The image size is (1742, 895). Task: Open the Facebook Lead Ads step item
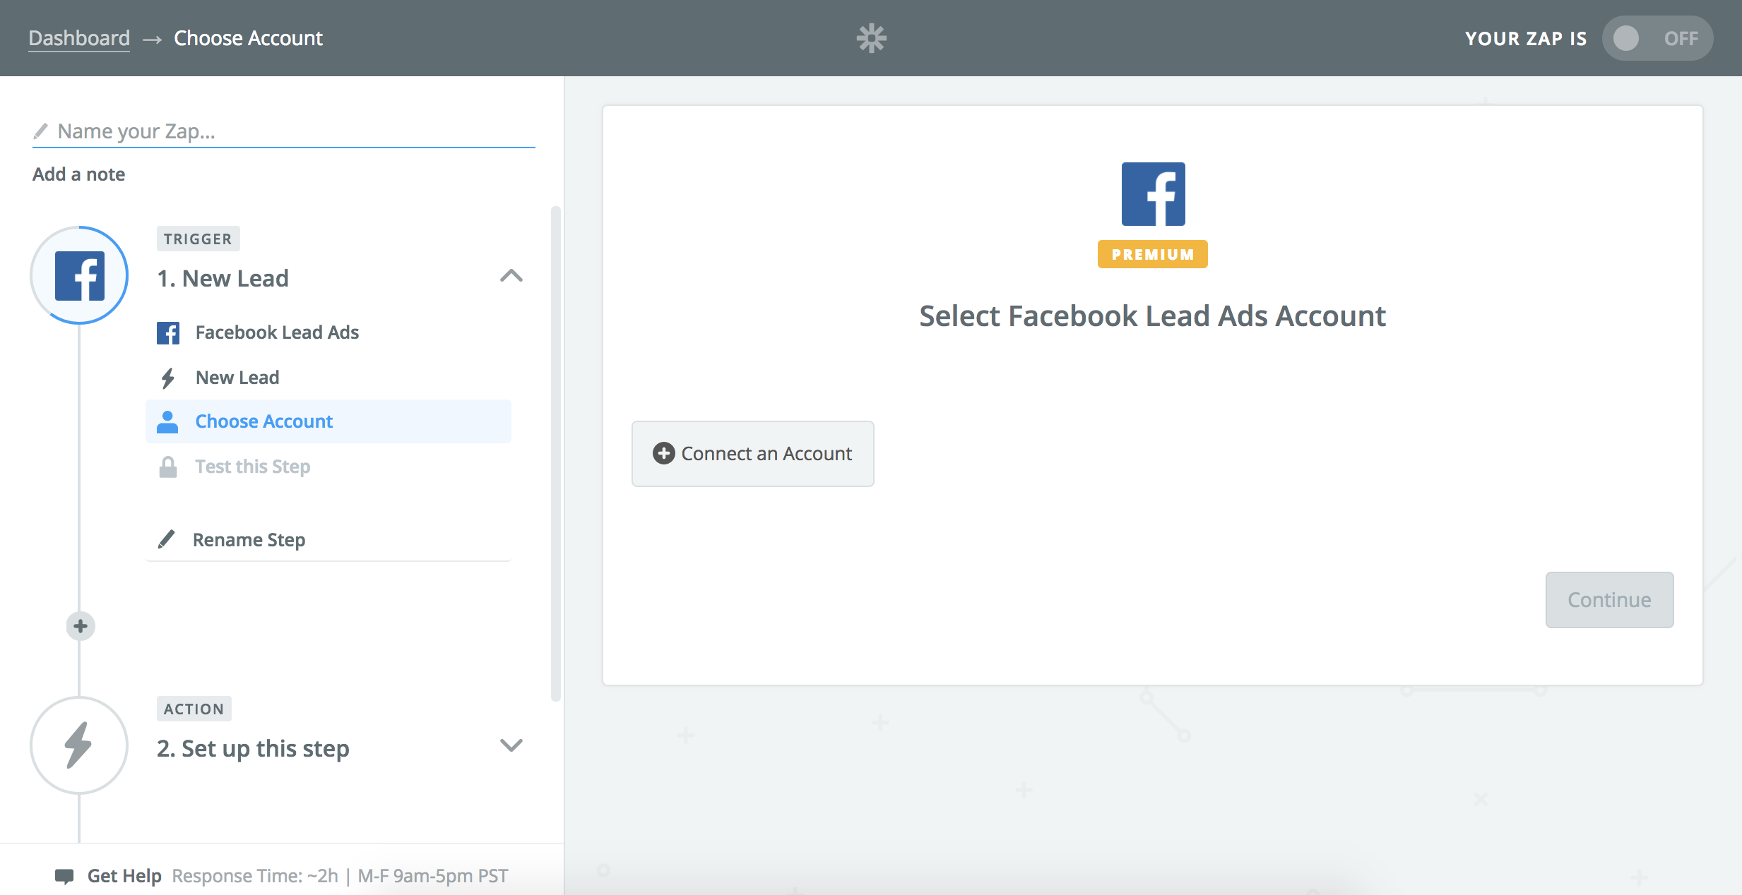[x=328, y=332]
